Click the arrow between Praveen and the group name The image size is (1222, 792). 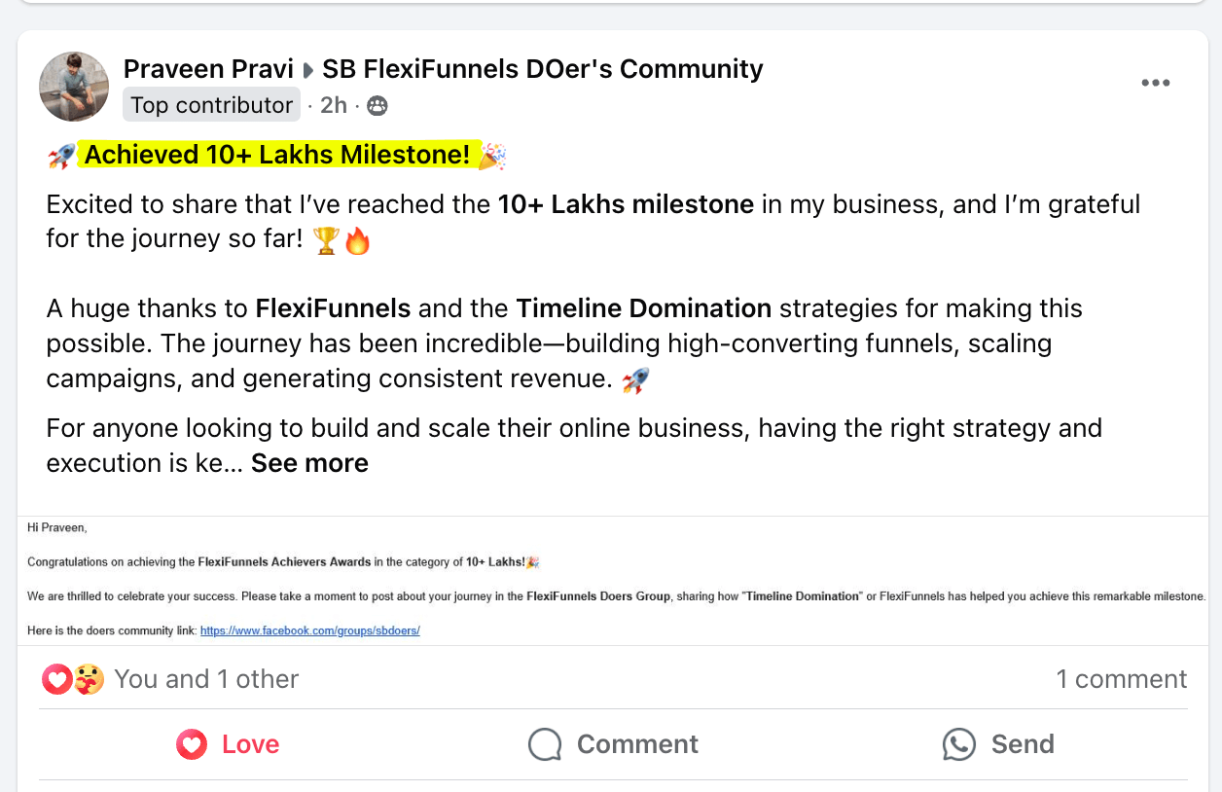tap(307, 69)
